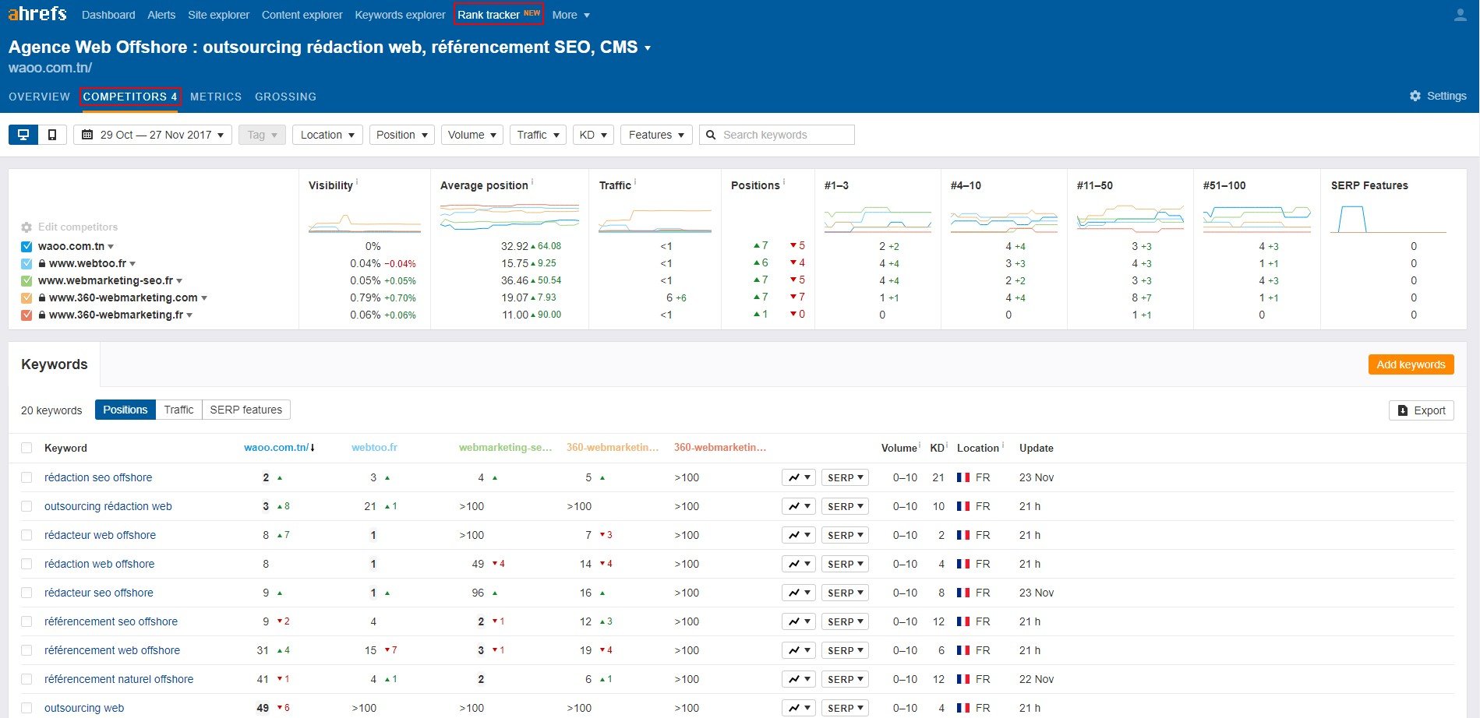Viewport: 1480px width, 718px height.
Task: Show the Traffic keywords view
Action: click(x=178, y=410)
